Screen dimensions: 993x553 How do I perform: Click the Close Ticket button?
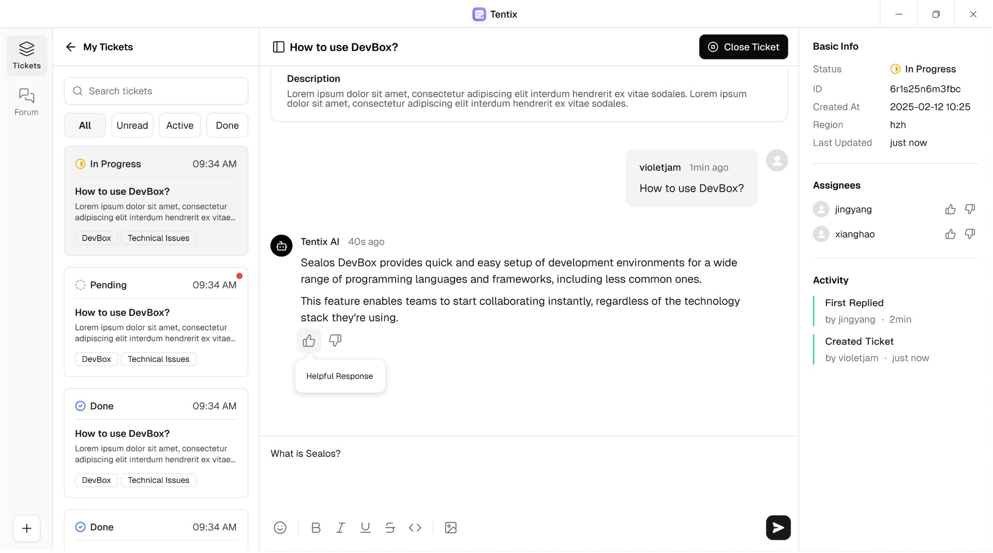(x=743, y=47)
